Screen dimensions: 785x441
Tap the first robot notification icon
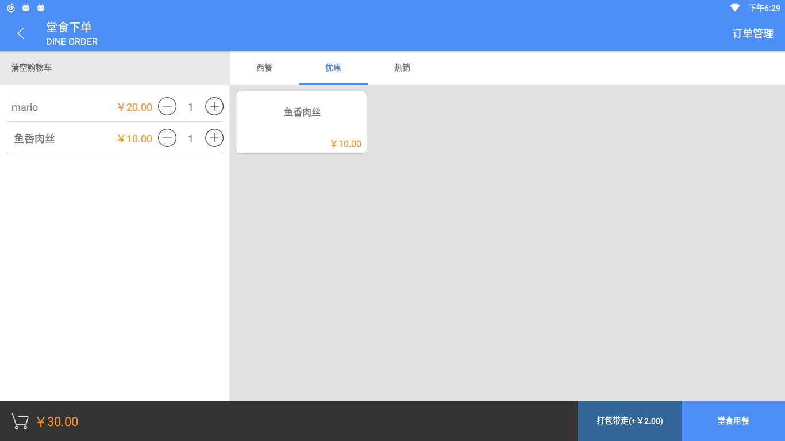[x=26, y=8]
